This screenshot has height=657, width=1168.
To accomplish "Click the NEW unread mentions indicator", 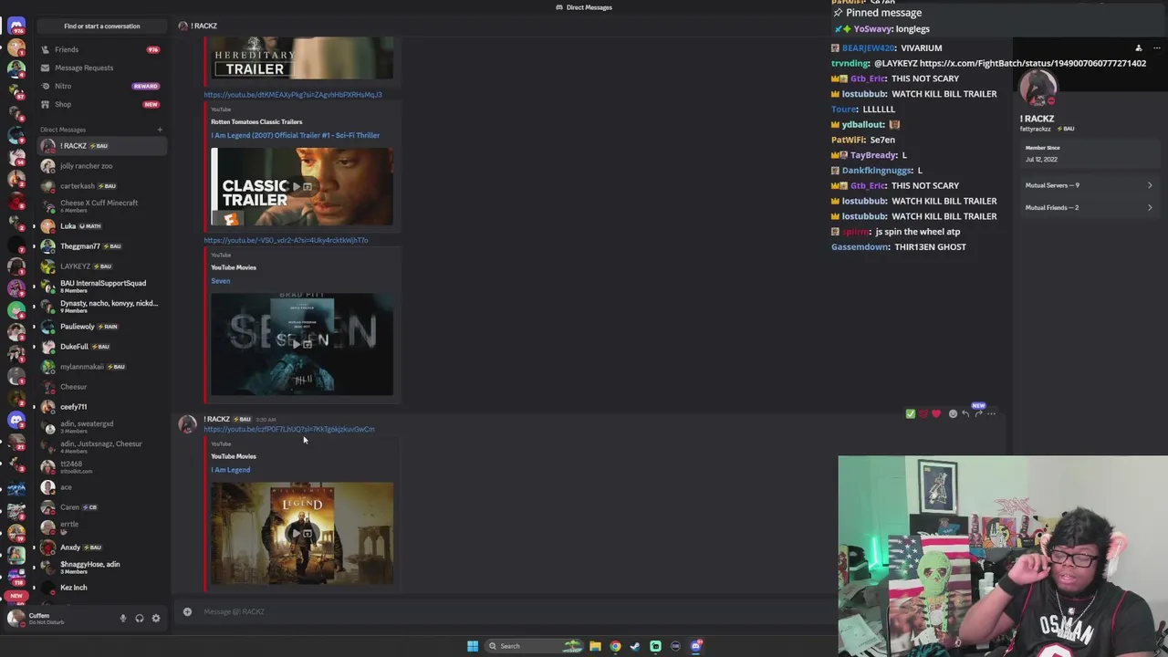I will 16,596.
